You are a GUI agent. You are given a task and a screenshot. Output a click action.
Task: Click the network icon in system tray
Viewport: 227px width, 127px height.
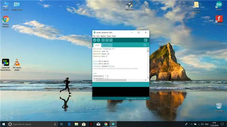pyautogui.click(x=199, y=124)
